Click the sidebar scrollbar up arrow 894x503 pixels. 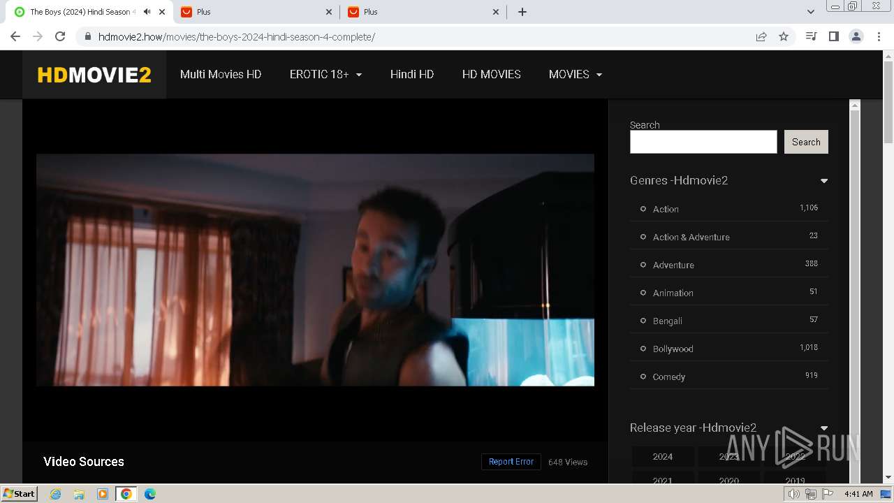coord(853,105)
